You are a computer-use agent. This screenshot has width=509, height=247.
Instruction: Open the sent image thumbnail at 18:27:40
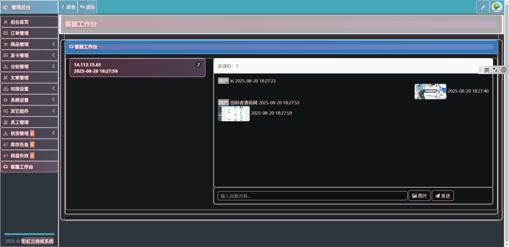click(430, 91)
